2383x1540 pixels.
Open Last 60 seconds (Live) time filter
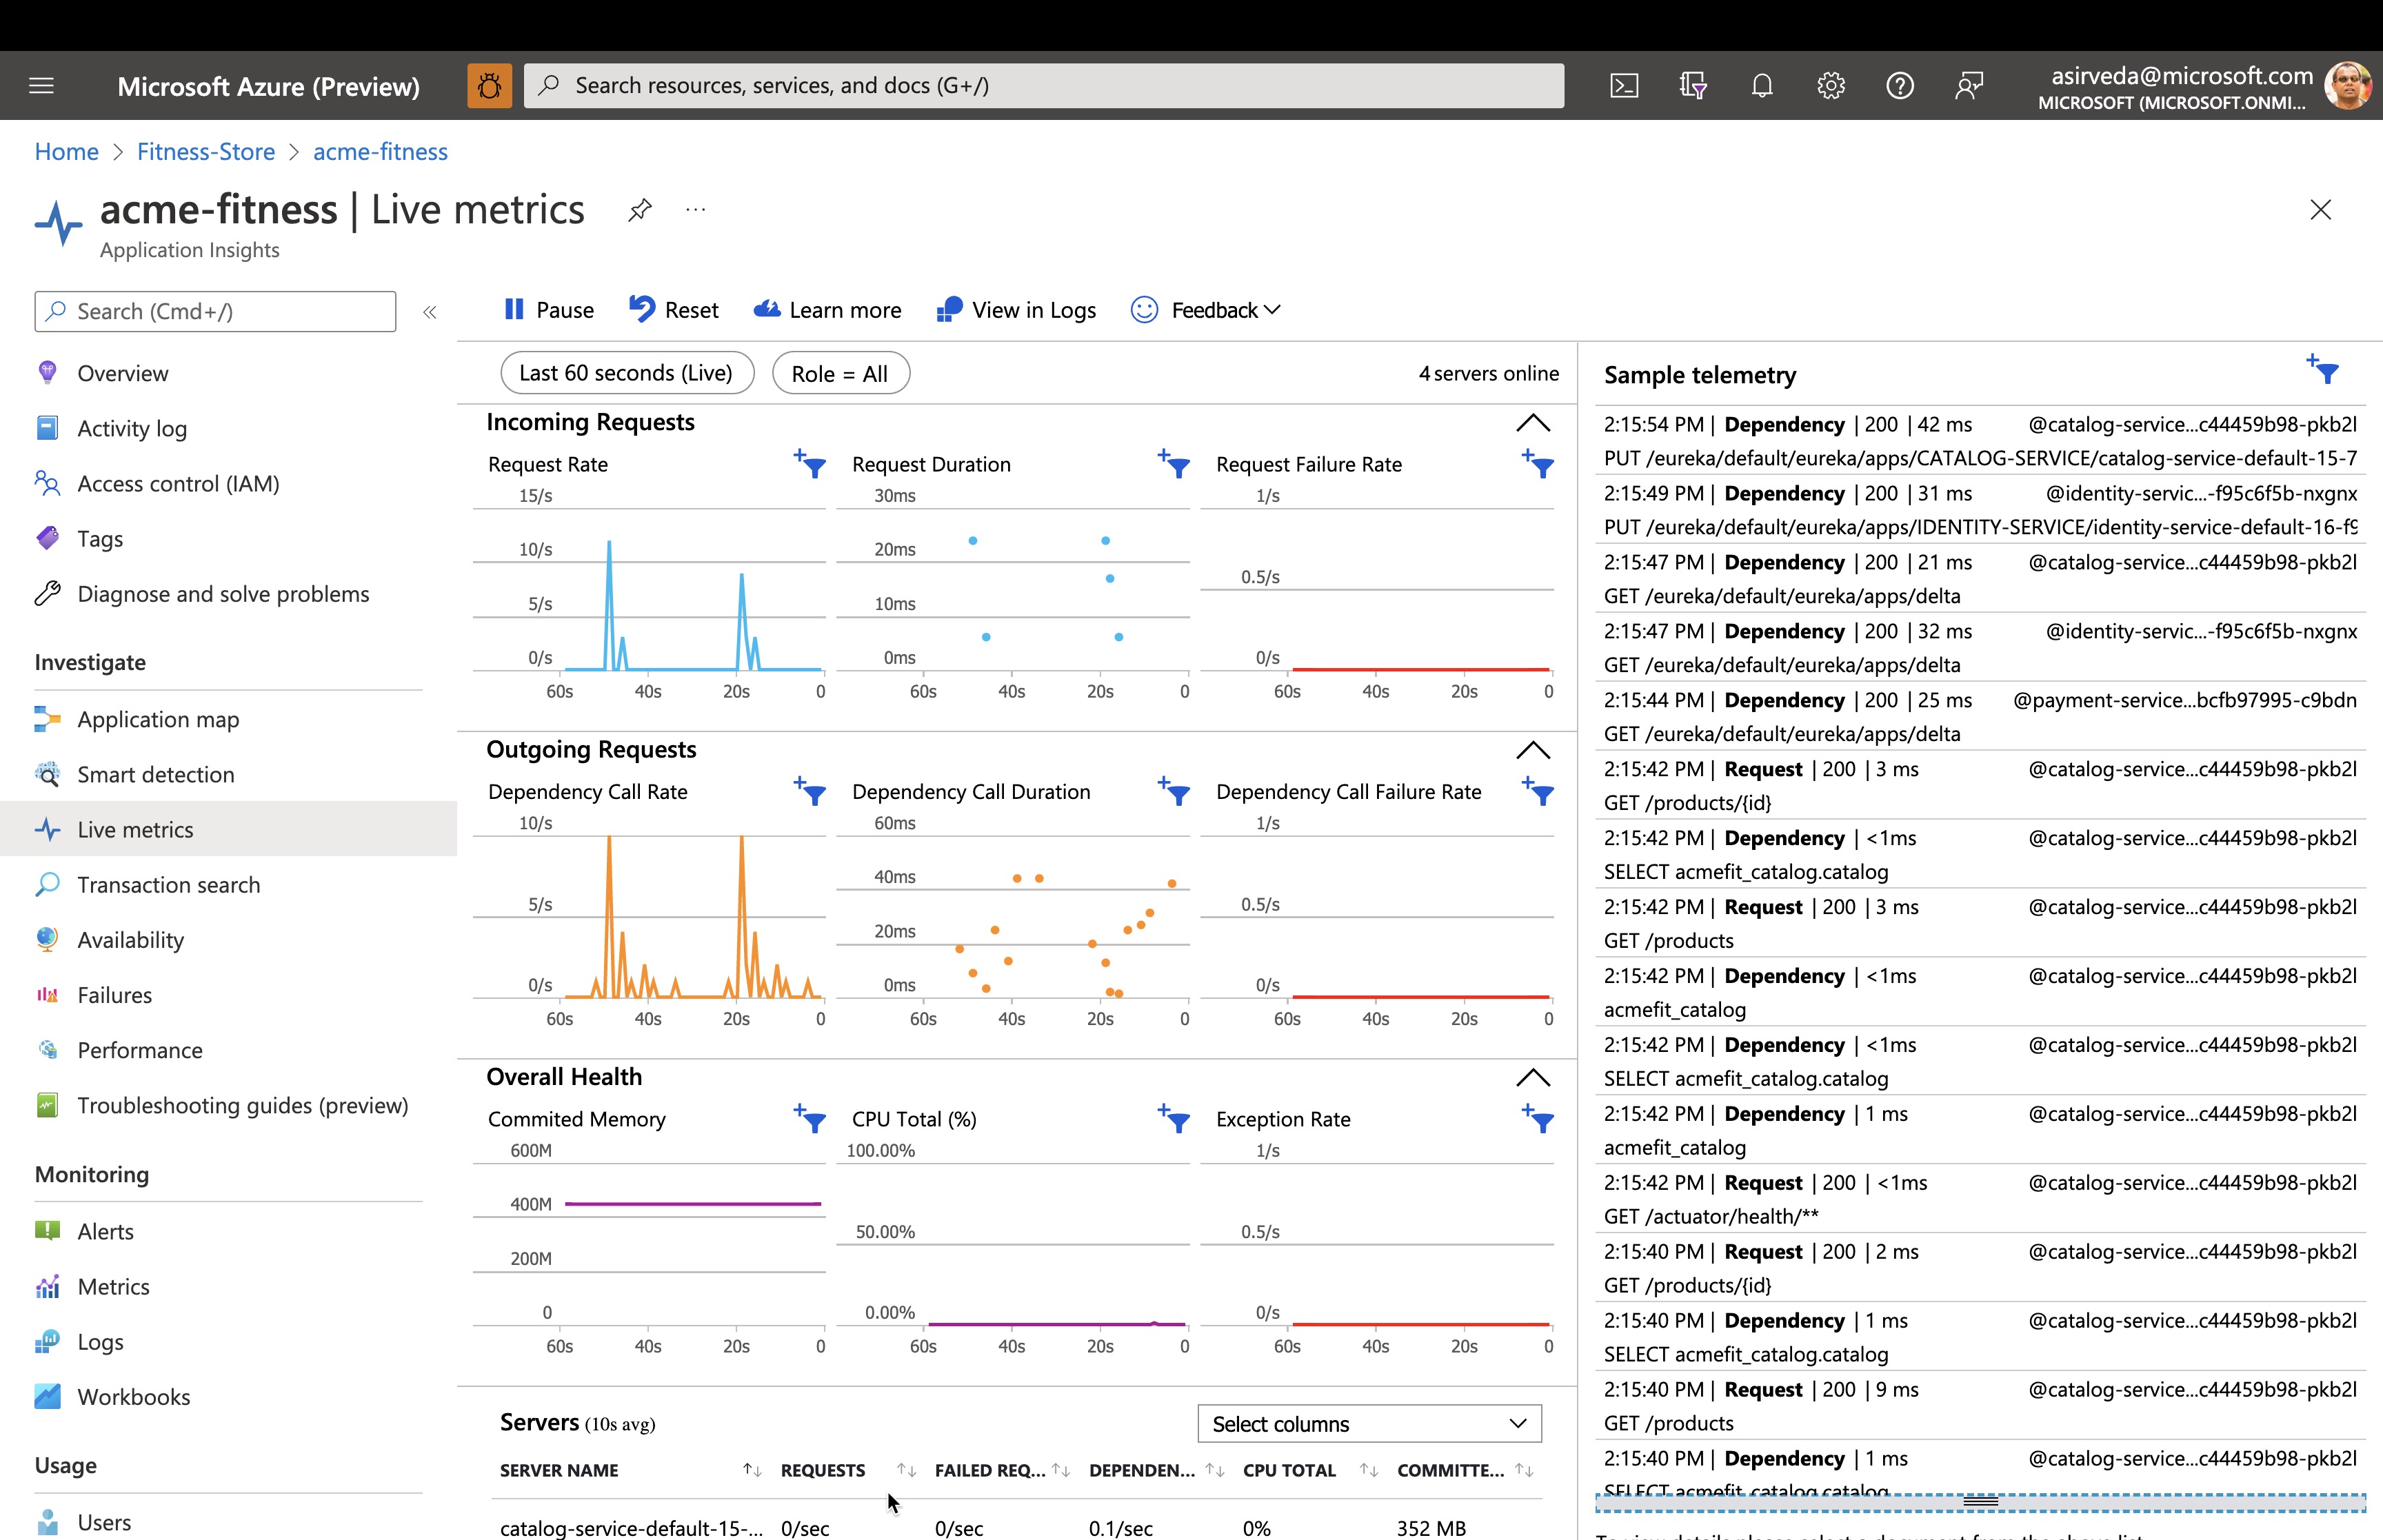[627, 373]
